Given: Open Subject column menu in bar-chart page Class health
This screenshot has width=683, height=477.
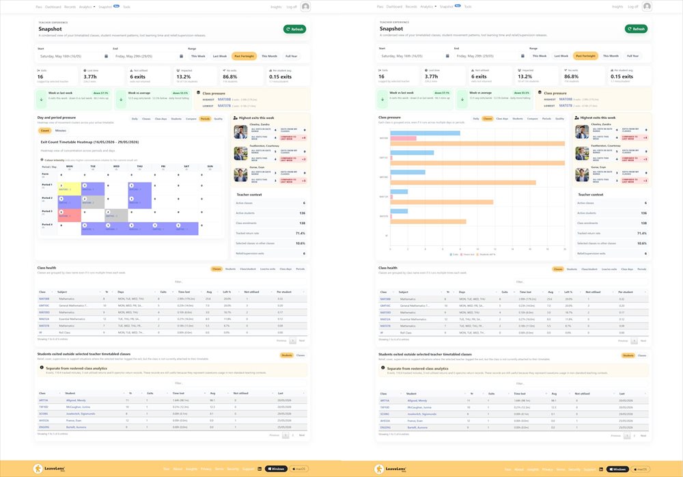Looking at the screenshot, I should [443, 292].
